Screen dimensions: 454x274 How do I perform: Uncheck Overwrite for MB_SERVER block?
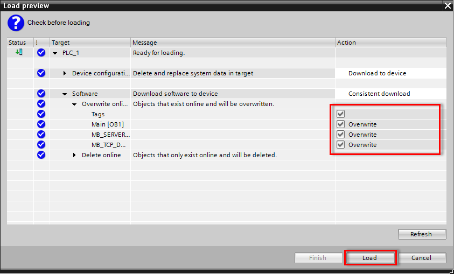pos(340,135)
